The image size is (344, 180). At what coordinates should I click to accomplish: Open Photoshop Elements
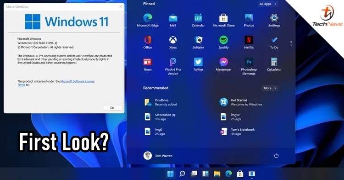249,66
